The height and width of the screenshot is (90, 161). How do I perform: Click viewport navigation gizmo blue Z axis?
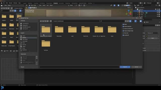pyautogui.click(x=129, y=10)
